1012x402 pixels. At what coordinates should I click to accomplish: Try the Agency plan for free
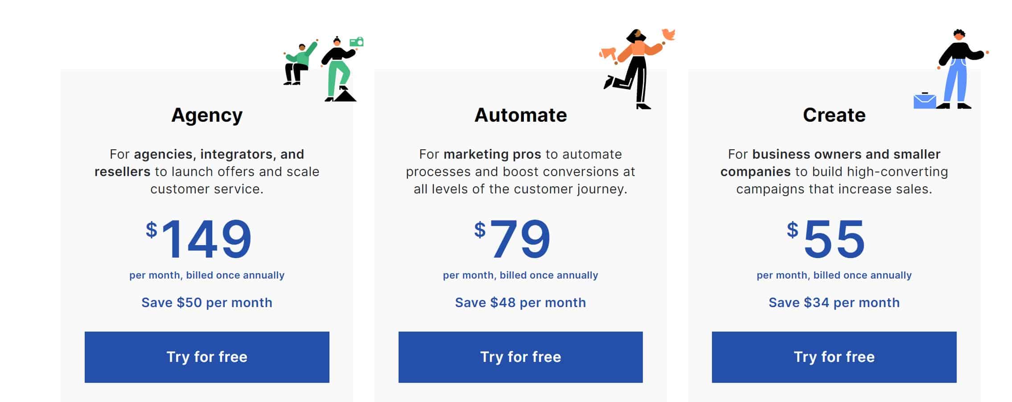pyautogui.click(x=206, y=357)
